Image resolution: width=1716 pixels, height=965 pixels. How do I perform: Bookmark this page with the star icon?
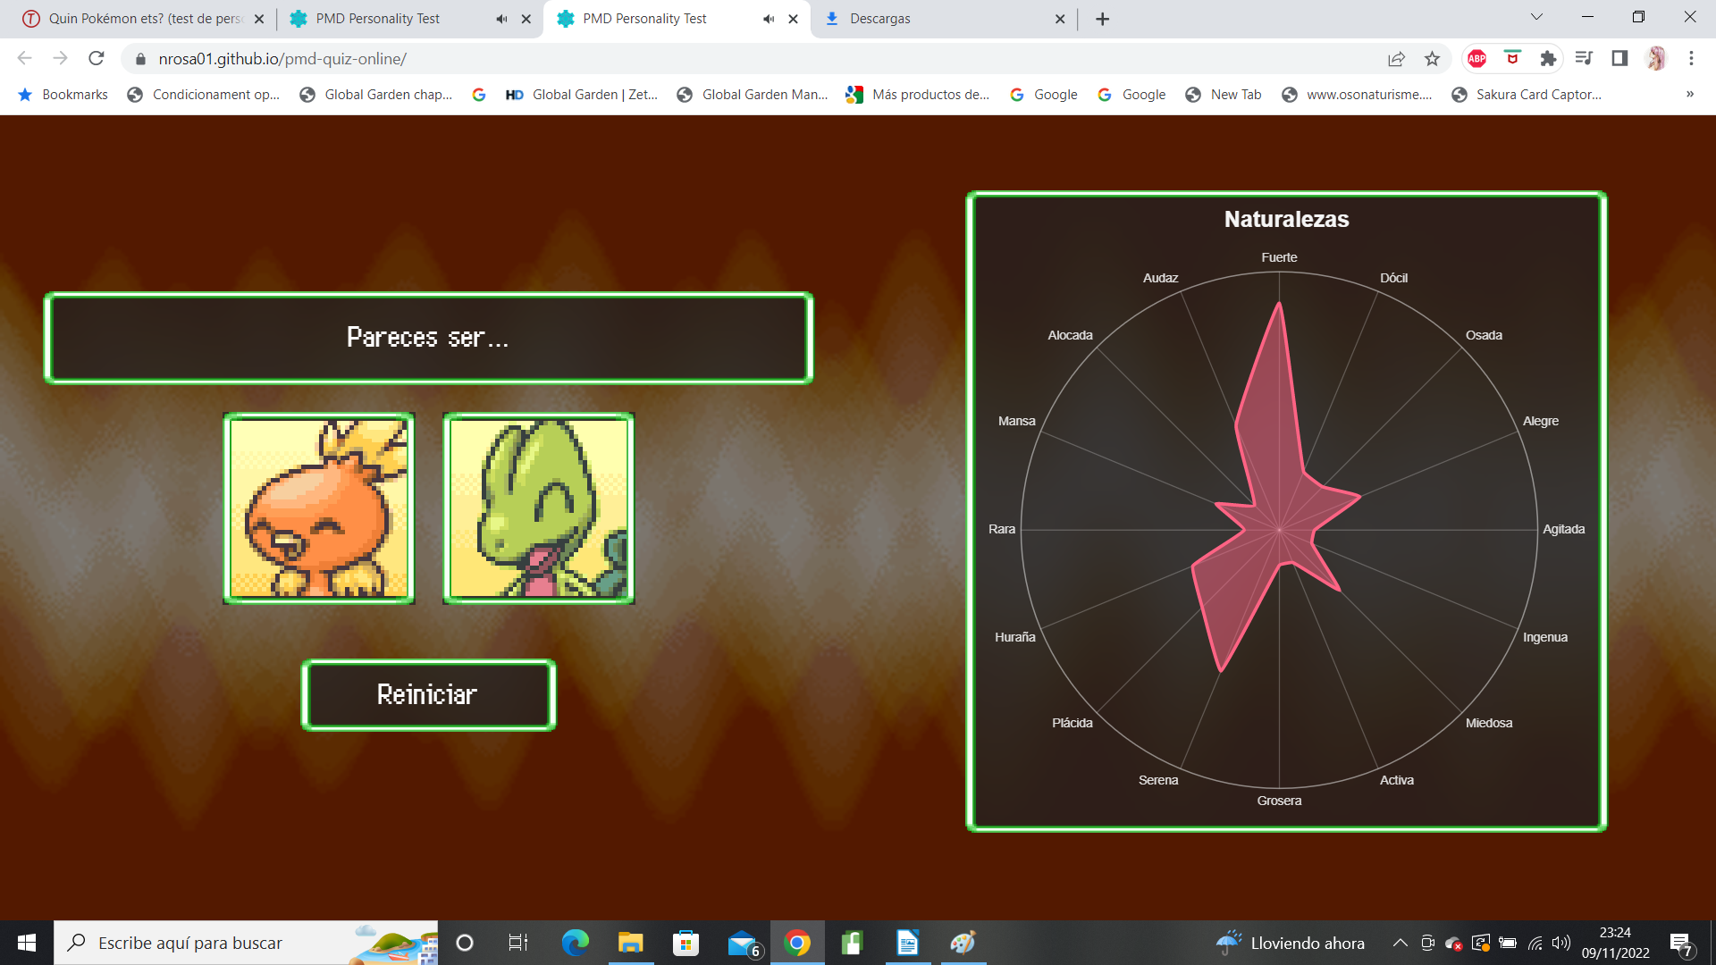pyautogui.click(x=1432, y=58)
